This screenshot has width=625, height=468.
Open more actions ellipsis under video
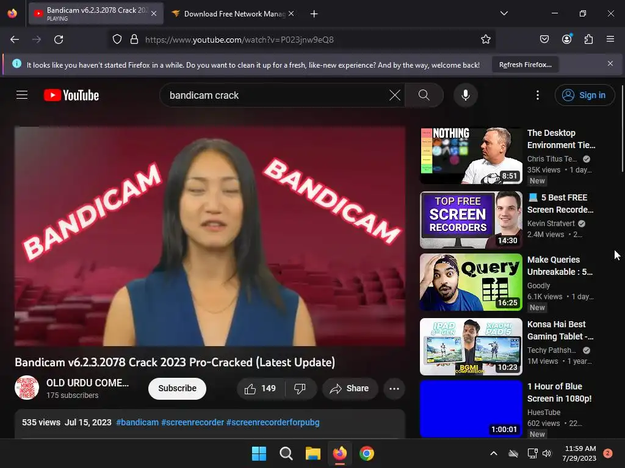394,388
